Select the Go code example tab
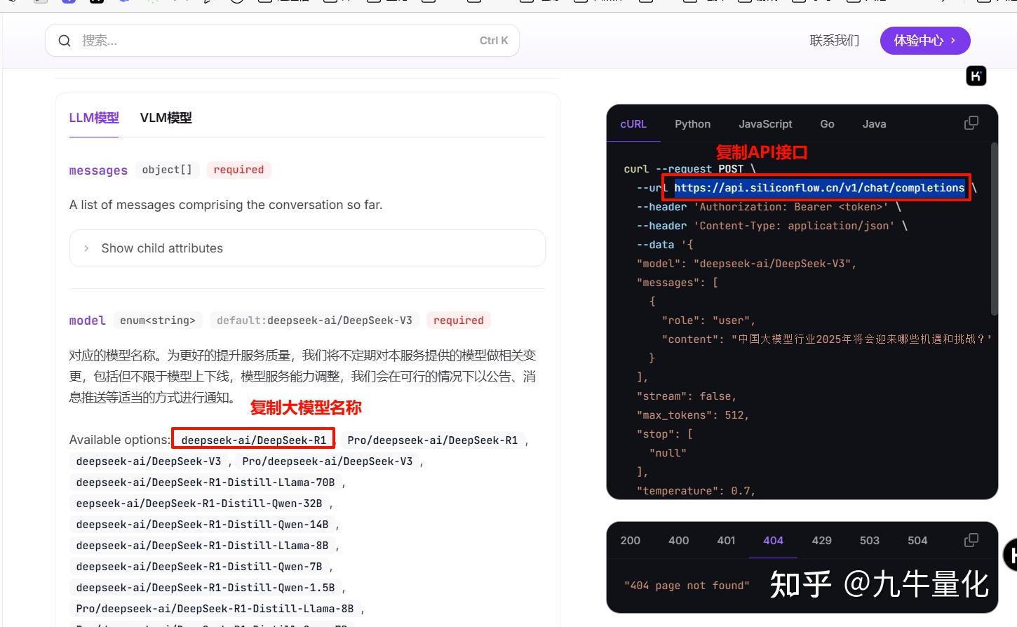1017x627 pixels. 827,123
